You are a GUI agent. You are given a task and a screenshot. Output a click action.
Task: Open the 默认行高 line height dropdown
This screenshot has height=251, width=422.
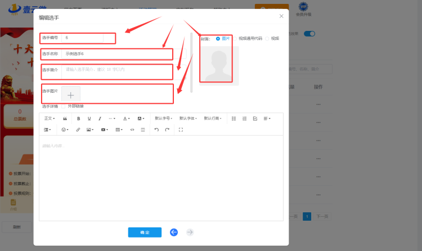(x=213, y=118)
